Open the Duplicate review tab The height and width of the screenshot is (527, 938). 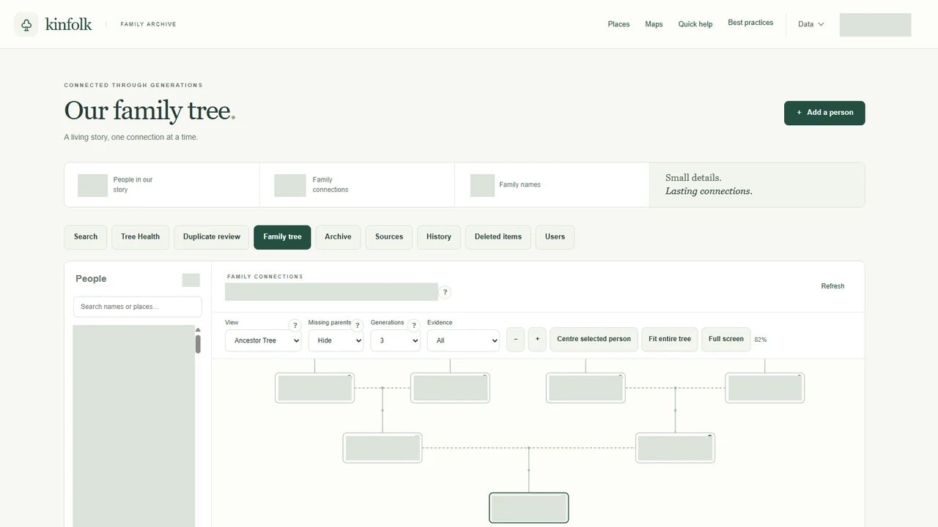point(212,237)
